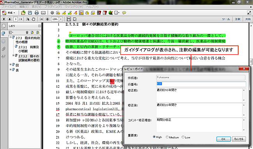Go to next page with down arrow
The image size is (253, 149).
(10, 19)
